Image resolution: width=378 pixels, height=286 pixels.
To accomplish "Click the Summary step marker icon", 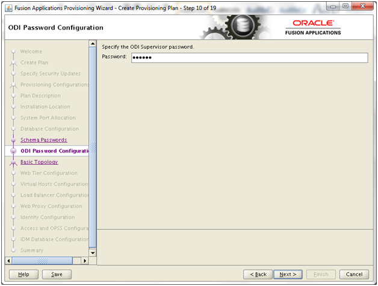I will (x=13, y=250).
